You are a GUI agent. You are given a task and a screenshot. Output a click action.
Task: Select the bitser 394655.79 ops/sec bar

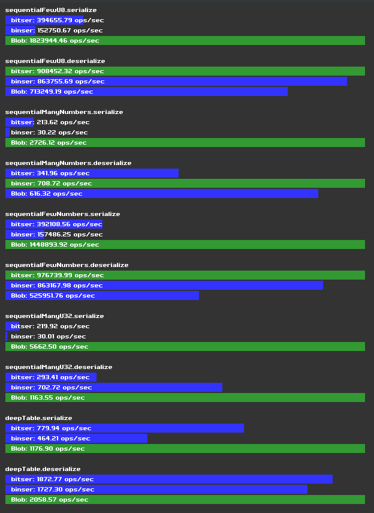point(44,20)
